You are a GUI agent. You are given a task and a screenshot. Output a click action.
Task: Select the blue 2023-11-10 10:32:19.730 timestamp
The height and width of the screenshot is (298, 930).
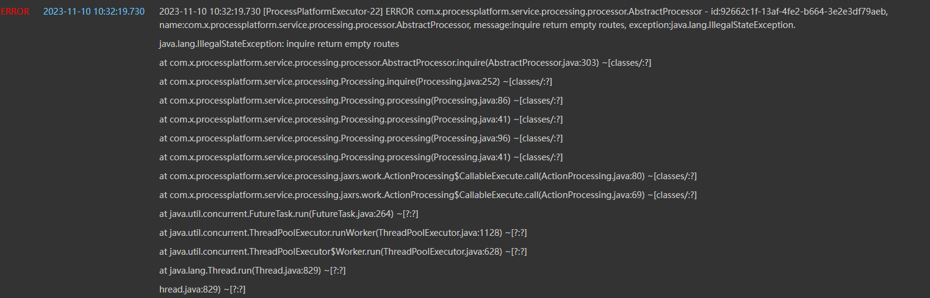point(94,12)
